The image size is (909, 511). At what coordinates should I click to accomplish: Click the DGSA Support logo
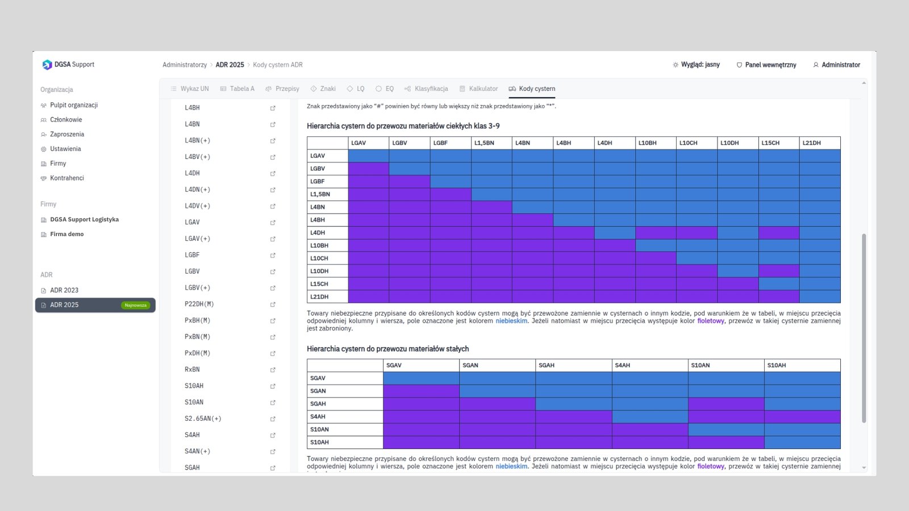pyautogui.click(x=68, y=65)
